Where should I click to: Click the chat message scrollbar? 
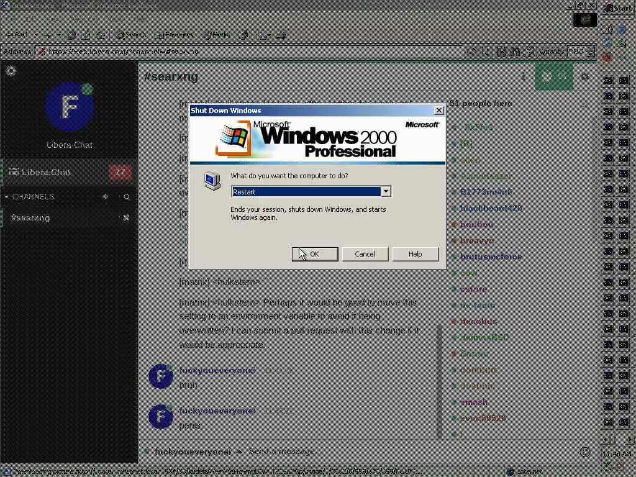click(439, 381)
